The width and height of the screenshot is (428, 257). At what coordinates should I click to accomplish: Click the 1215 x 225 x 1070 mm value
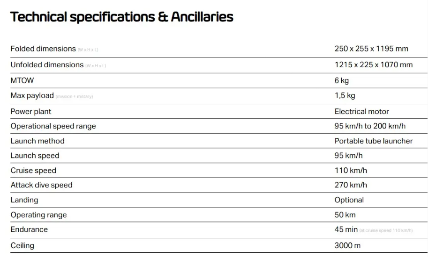[x=374, y=65]
